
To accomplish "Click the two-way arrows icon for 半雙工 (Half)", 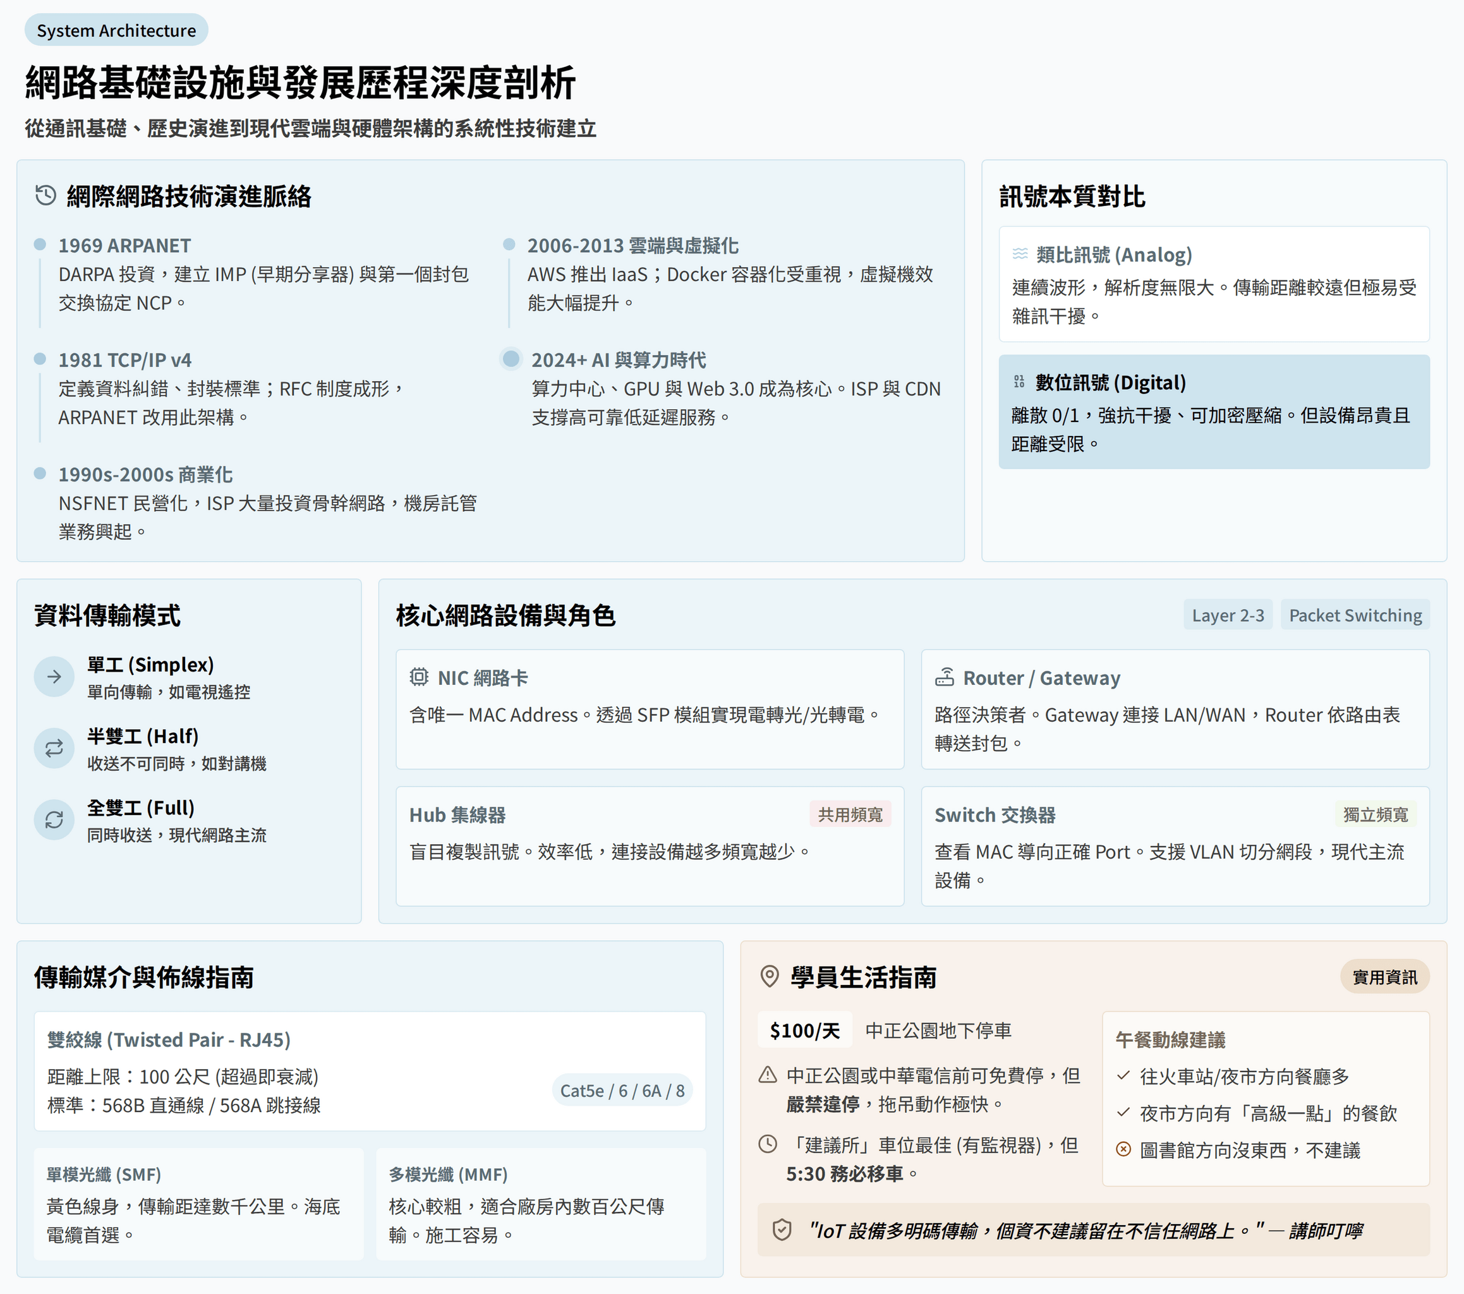I will [x=54, y=748].
